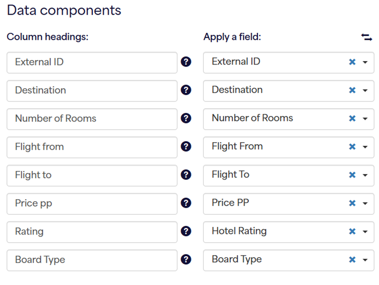379x285 pixels.
Task: Clear the Price PP applied field
Action: click(352, 203)
